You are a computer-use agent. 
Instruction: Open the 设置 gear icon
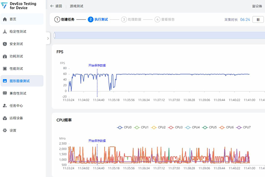pyautogui.click(x=5, y=130)
